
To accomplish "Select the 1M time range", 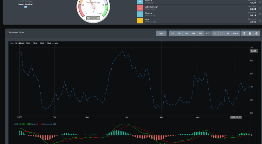I will (x=186, y=33).
